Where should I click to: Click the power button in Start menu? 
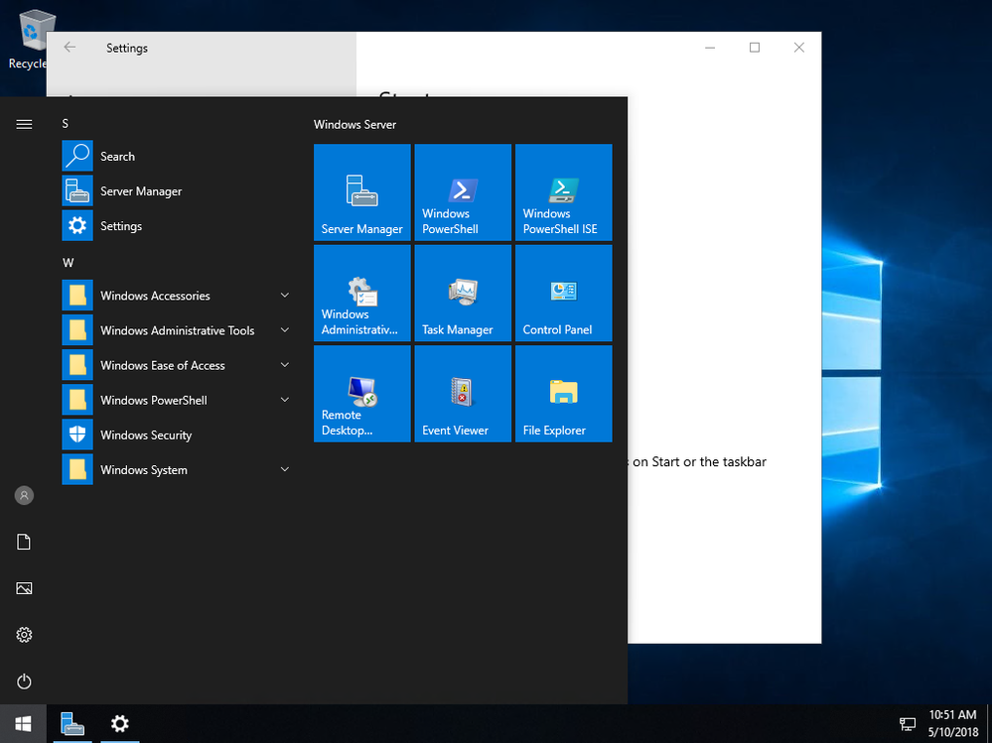(25, 681)
